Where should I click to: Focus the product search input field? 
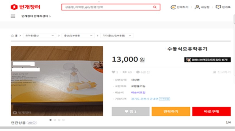pyautogui.click(x=106, y=7)
